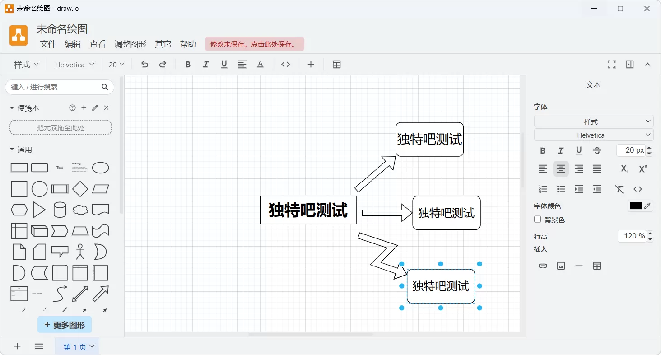
Task: Click the Redo icon in the toolbar
Action: [162, 64]
